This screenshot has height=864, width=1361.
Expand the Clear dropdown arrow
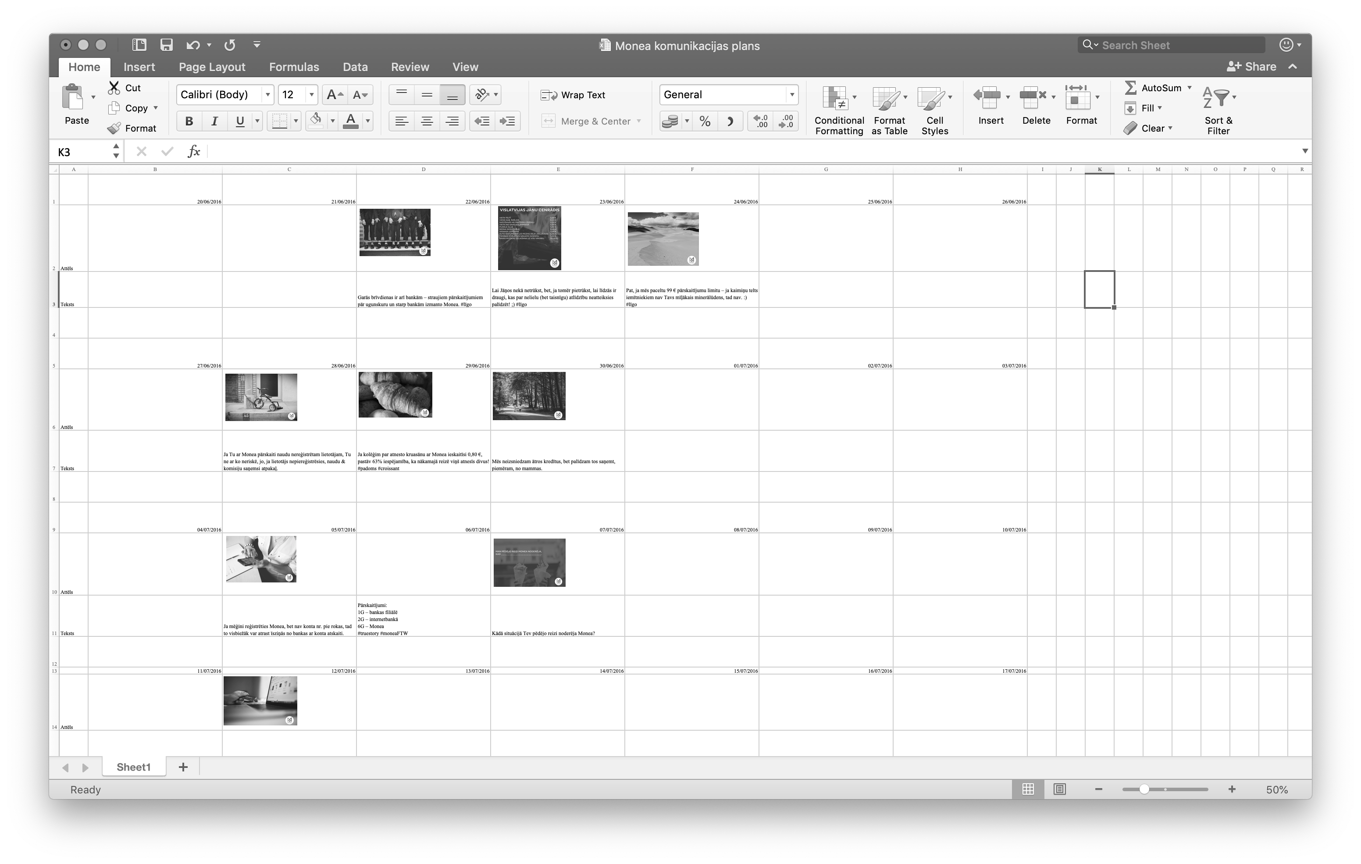(1170, 129)
